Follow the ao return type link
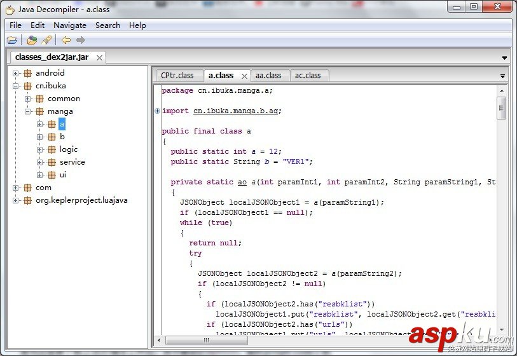The width and height of the screenshot is (517, 356). click(x=242, y=182)
